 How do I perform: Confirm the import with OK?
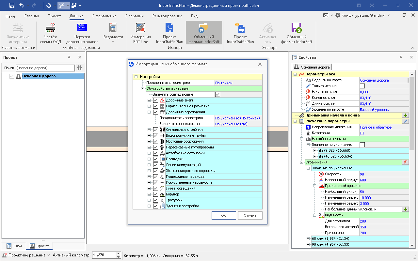click(x=223, y=215)
